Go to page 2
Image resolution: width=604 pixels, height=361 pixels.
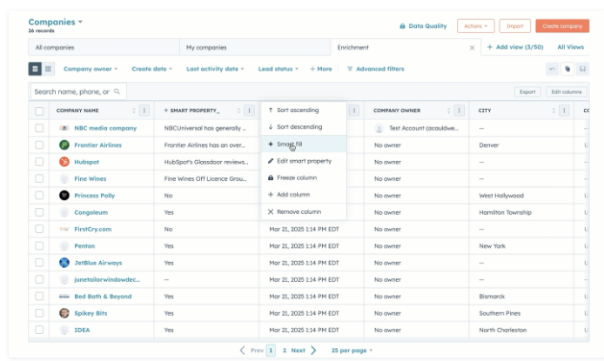pos(285,351)
